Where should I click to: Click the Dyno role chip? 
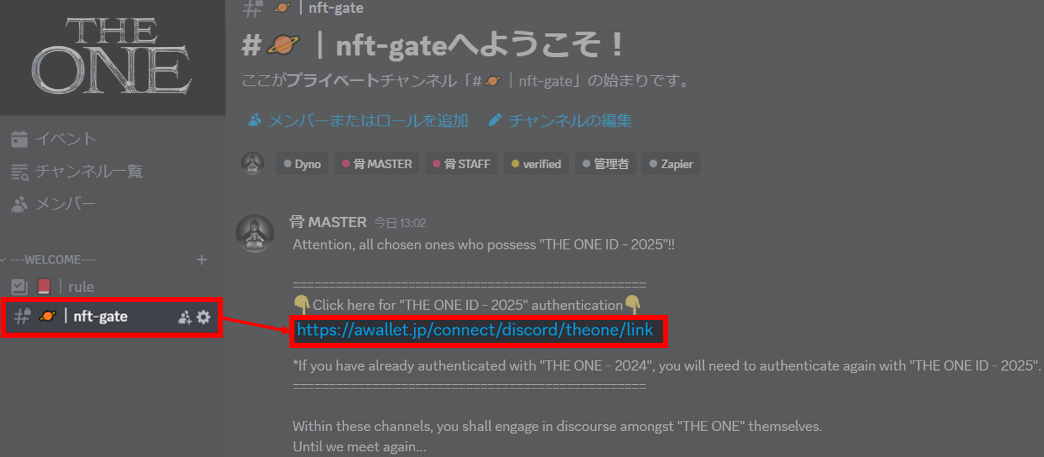(x=302, y=164)
